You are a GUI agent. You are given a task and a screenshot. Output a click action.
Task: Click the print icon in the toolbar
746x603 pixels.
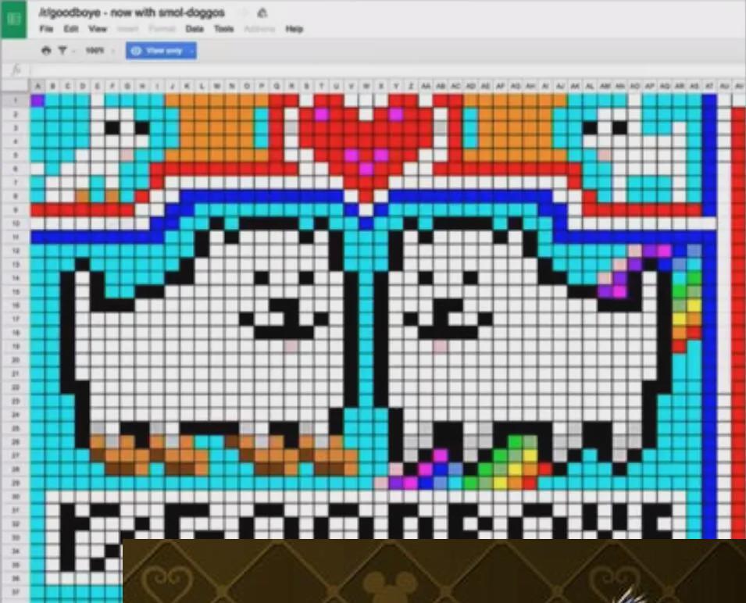[46, 51]
